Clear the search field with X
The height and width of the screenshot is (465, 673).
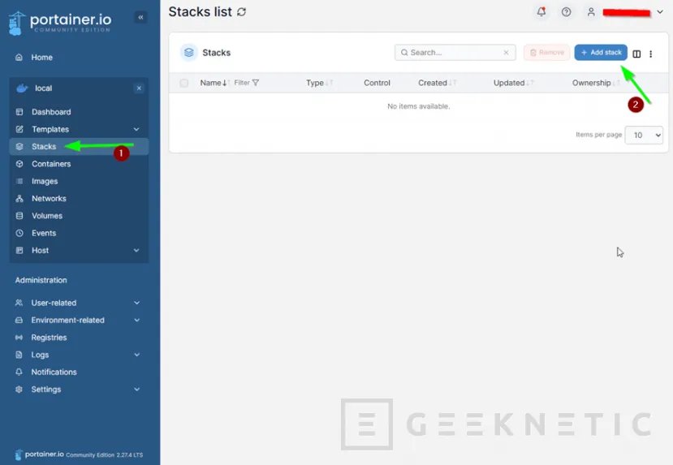point(506,52)
